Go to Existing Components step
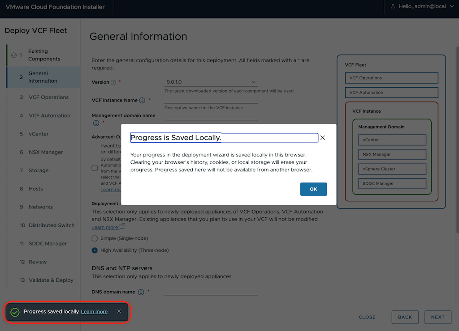 [x=44, y=55]
